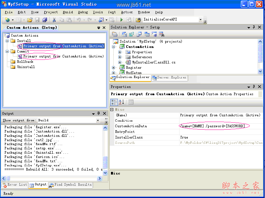Select Primary output under Commit folder
The image size is (265, 198).
63,56
